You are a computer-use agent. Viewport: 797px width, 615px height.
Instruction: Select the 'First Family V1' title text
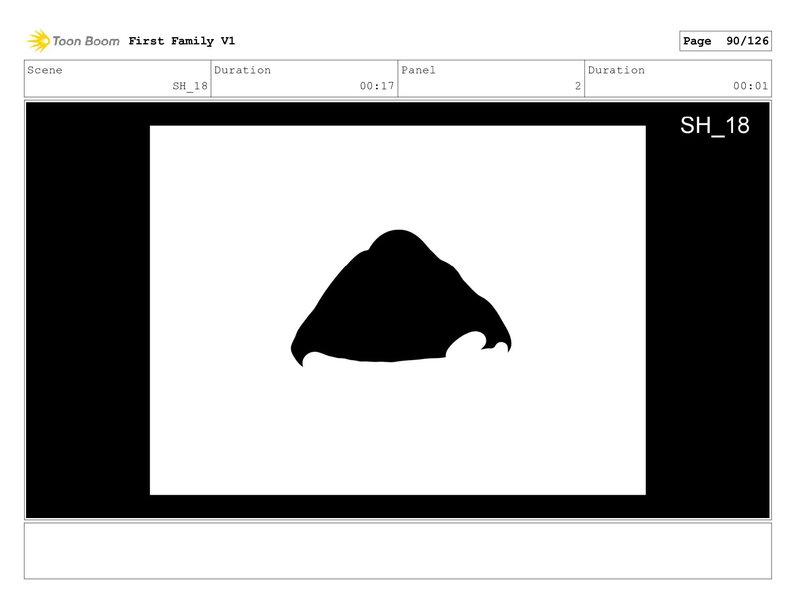pyautogui.click(x=182, y=41)
